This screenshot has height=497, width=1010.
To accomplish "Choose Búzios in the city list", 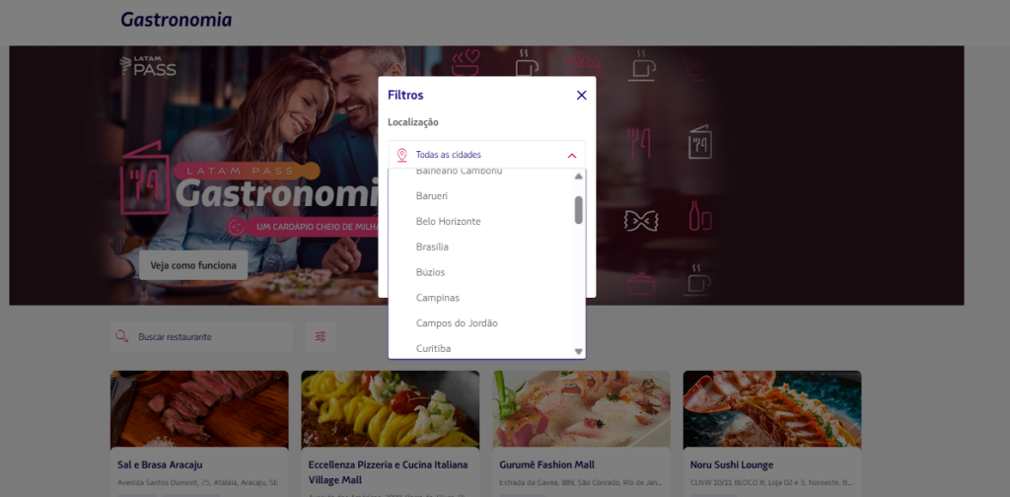I will pyautogui.click(x=430, y=272).
